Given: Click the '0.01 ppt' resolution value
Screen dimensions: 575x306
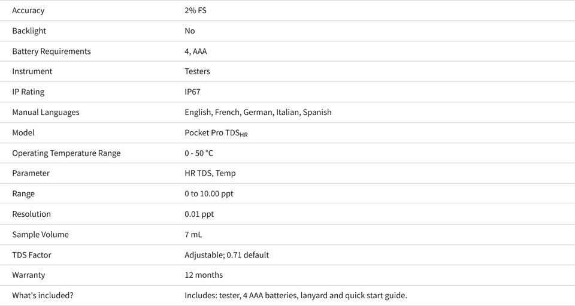Looking at the screenshot, I should (199, 214).
